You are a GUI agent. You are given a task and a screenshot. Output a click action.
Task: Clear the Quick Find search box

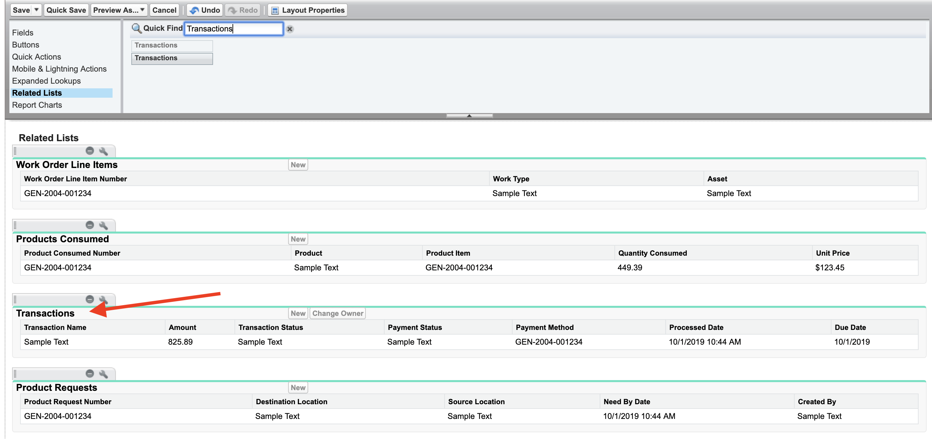click(x=290, y=29)
